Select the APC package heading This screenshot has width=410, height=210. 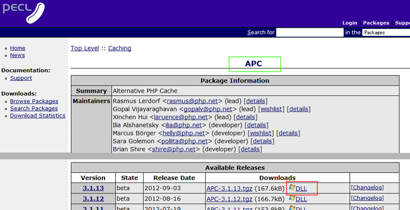pyautogui.click(x=253, y=64)
